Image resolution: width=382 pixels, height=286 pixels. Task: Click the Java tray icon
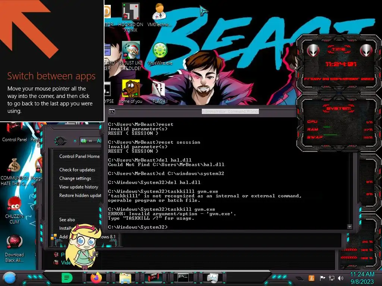(311, 278)
